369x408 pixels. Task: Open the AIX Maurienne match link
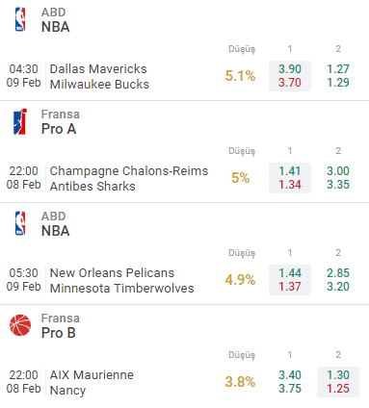(x=92, y=375)
